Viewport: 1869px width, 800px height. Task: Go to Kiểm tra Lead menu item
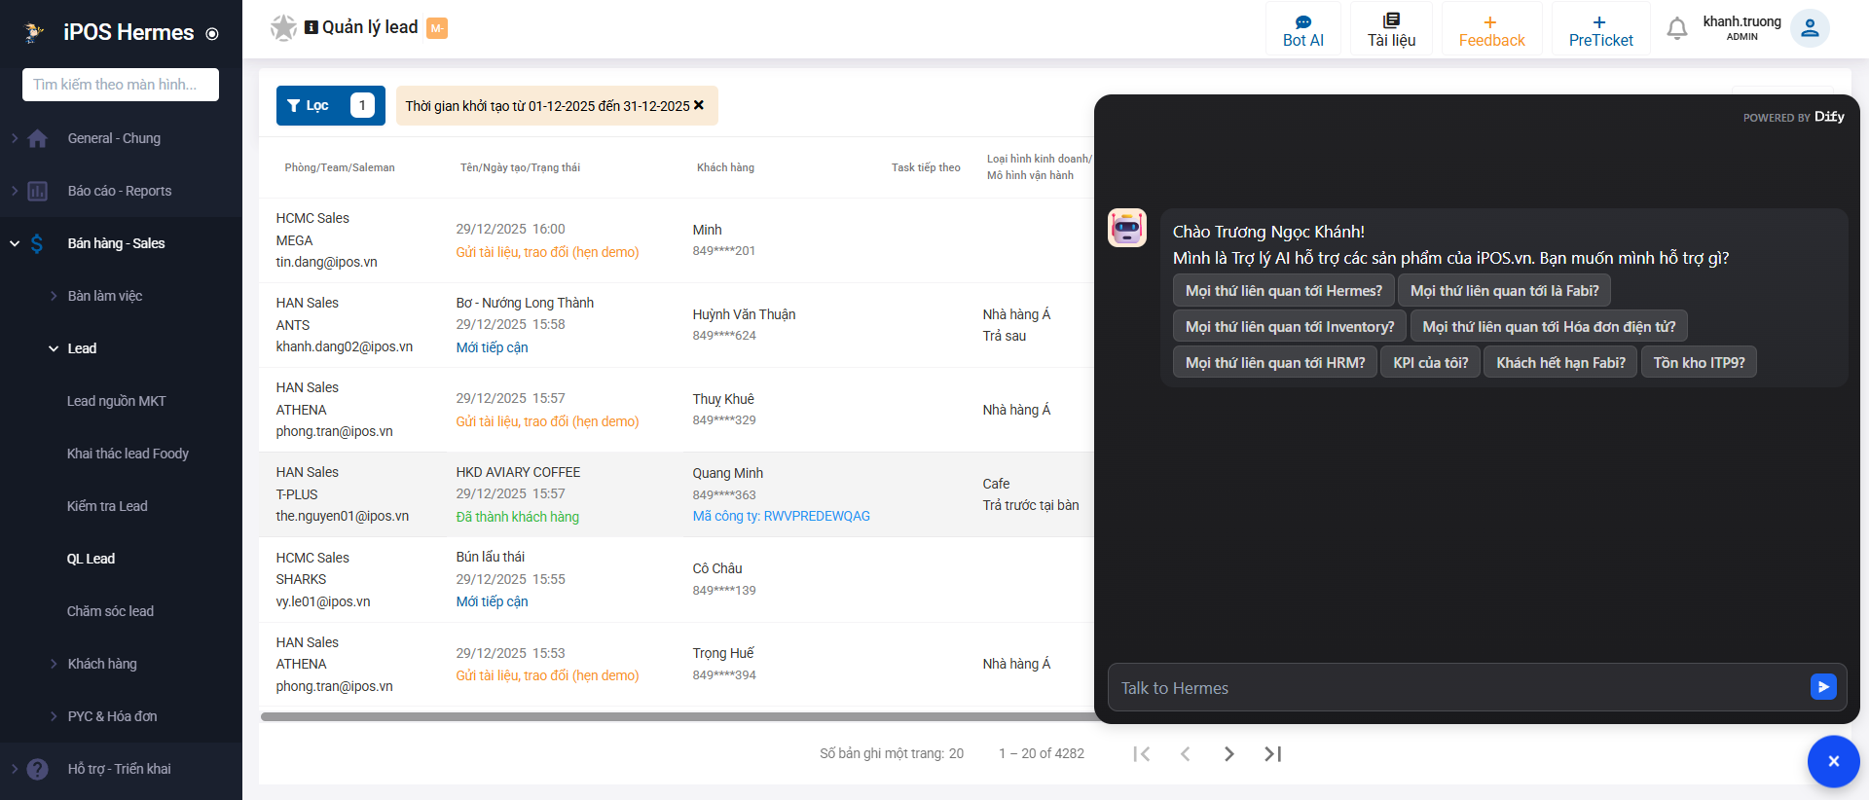(107, 506)
